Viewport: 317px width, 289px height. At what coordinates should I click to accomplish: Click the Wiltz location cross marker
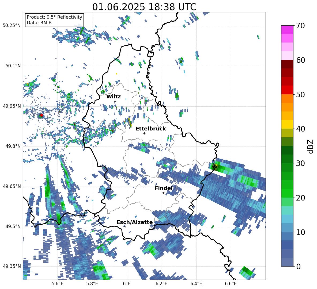point(115,101)
